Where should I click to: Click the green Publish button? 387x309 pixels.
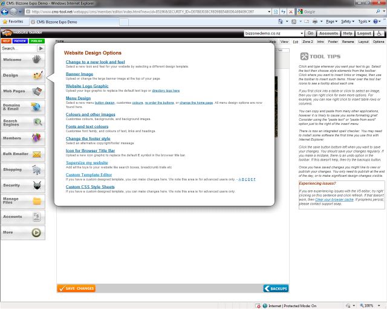[37, 41]
